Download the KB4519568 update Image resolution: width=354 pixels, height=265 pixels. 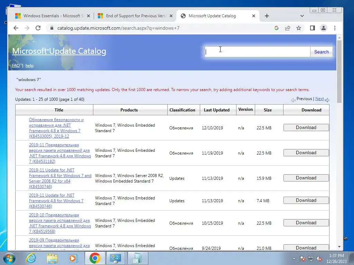click(306, 223)
